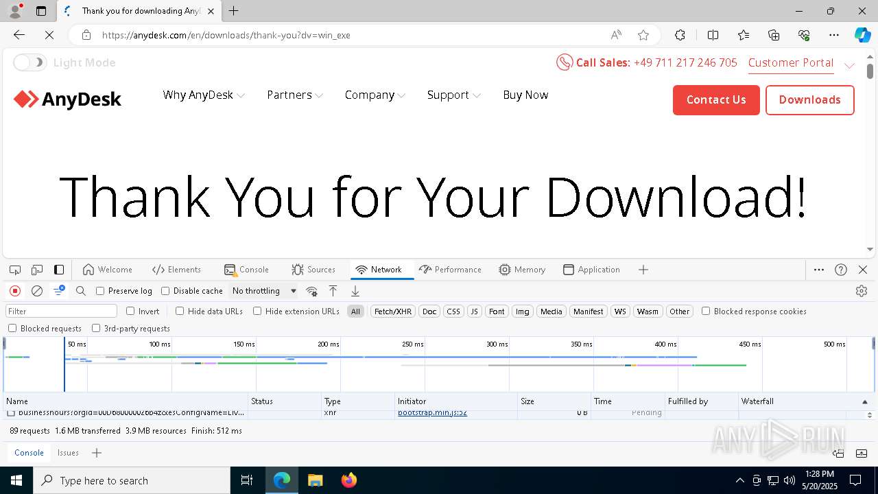878x494 pixels.
Task: Click the Buy Now link
Action: 525,95
